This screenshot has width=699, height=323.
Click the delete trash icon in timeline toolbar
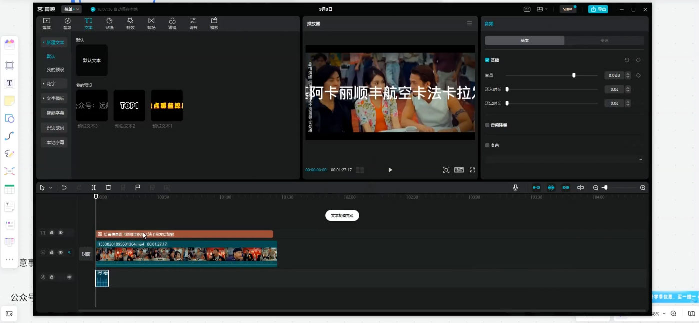[108, 188]
